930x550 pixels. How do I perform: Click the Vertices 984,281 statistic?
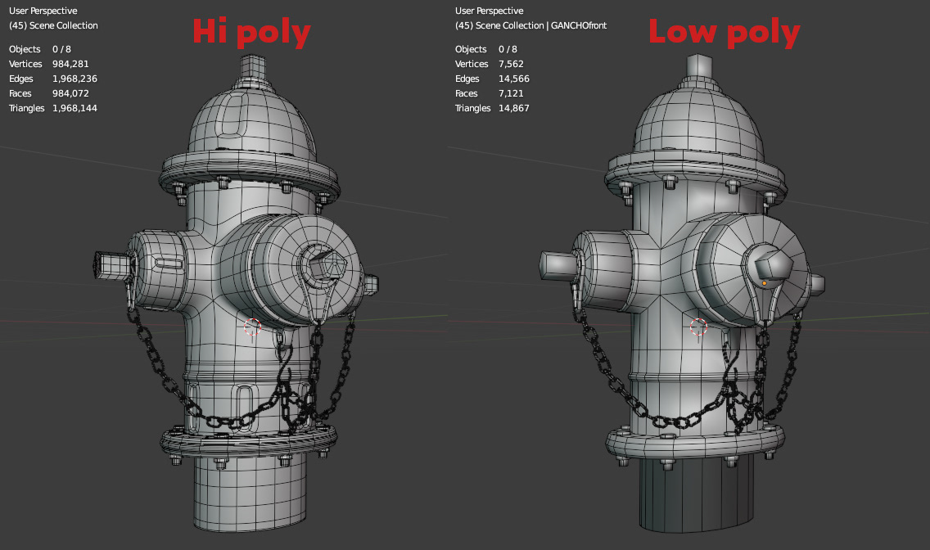[48, 64]
